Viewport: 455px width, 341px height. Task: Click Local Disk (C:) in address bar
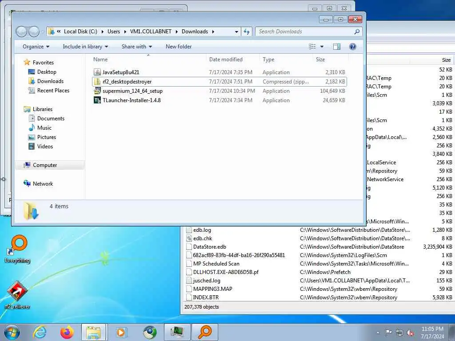point(80,32)
